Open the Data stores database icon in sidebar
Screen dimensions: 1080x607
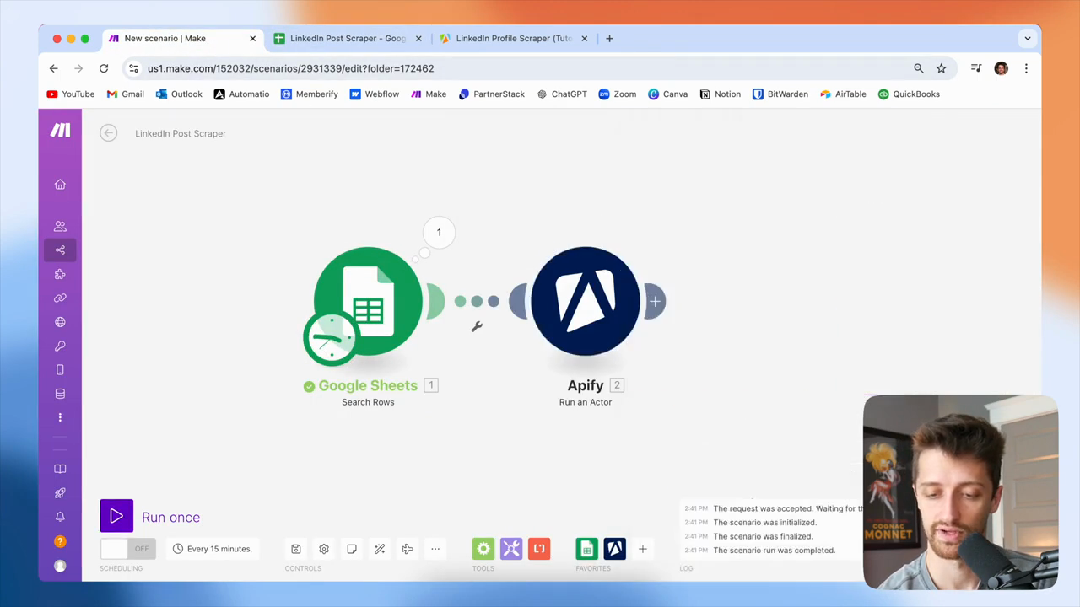point(60,394)
